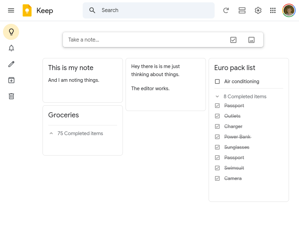Open the Trash section

(11, 96)
